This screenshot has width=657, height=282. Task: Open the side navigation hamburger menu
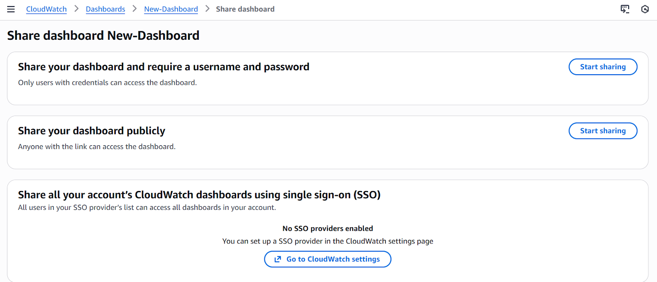click(11, 9)
